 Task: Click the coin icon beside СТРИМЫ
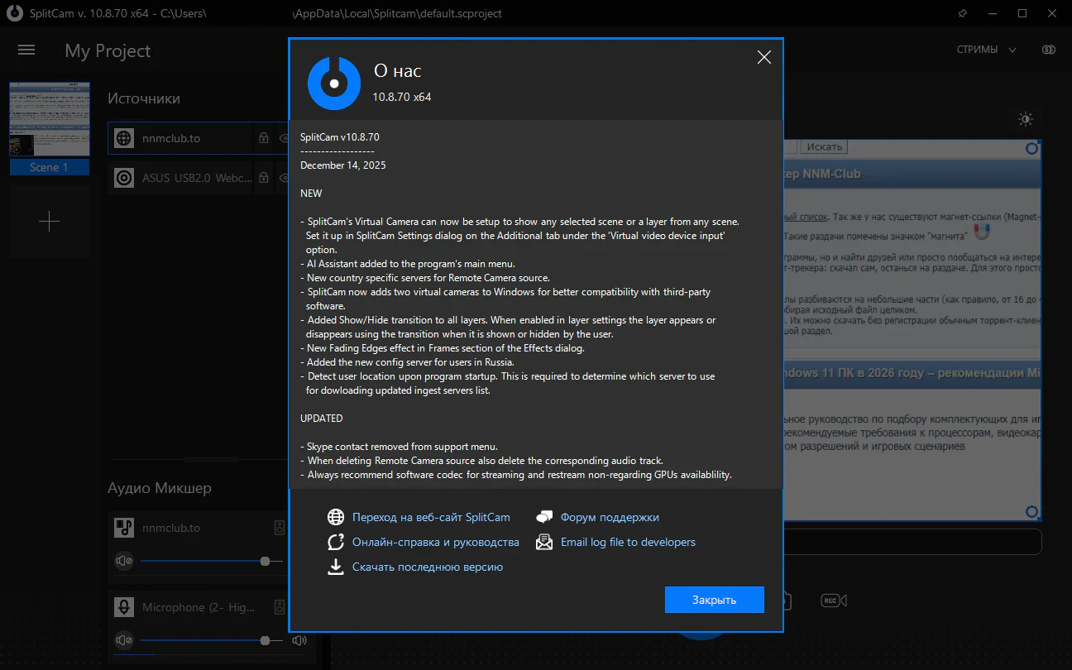[x=1050, y=50]
